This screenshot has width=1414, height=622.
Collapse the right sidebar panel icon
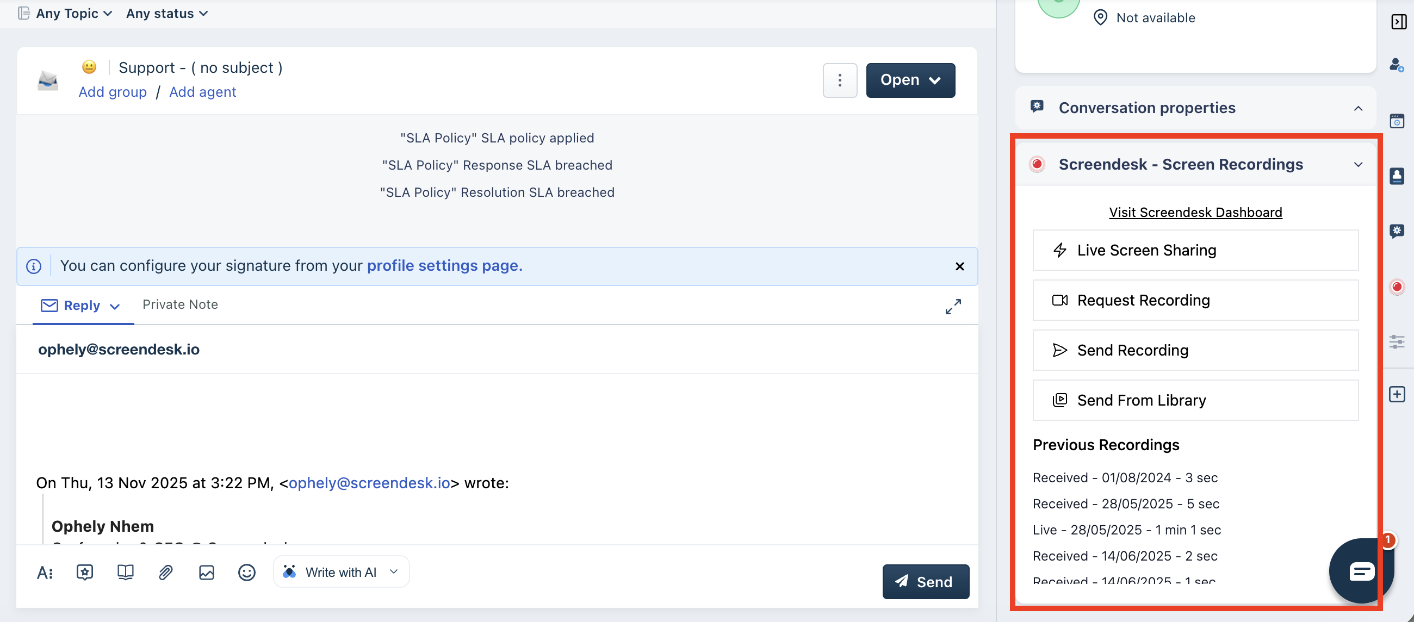tap(1398, 22)
